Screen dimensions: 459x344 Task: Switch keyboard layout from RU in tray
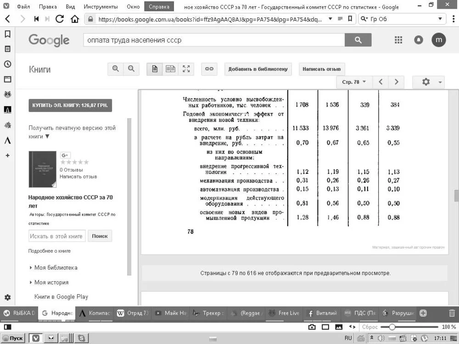point(347,338)
